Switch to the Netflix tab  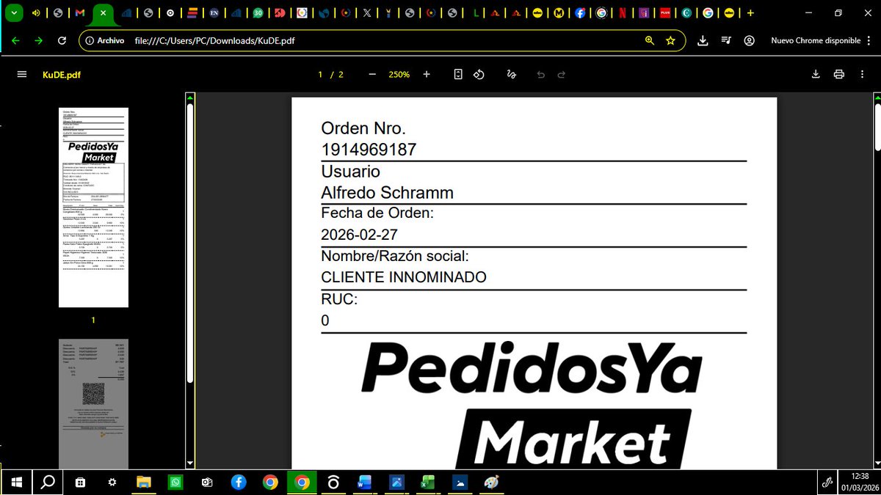tap(623, 12)
